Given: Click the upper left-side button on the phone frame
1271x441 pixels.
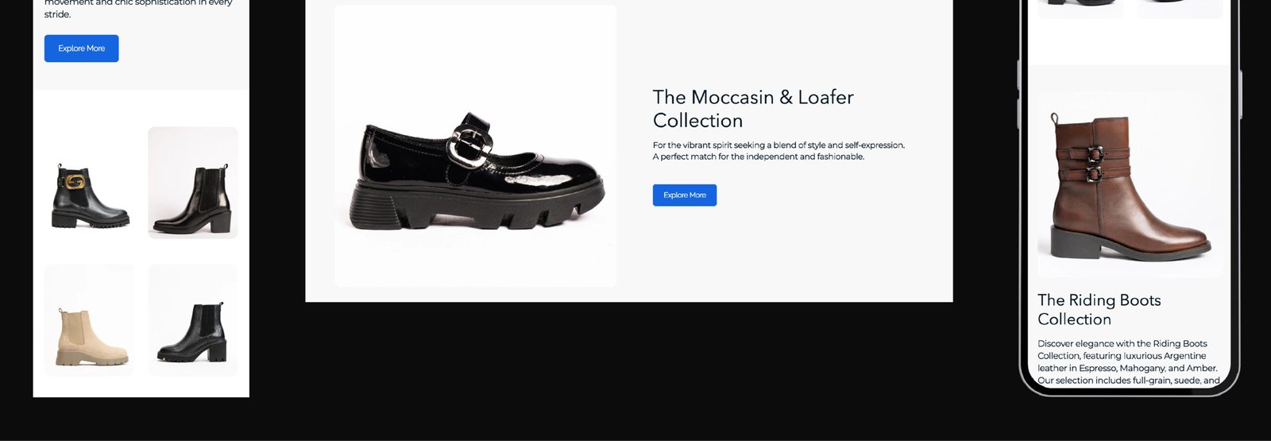Looking at the screenshot, I should click(x=1019, y=75).
